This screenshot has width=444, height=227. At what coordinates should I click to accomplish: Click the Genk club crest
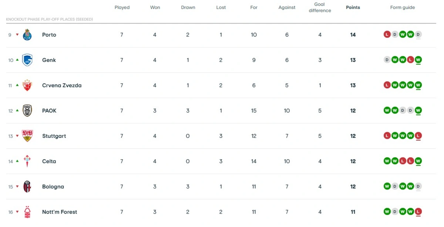[27, 60]
